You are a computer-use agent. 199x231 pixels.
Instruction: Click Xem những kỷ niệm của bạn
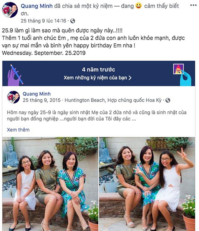(95, 78)
